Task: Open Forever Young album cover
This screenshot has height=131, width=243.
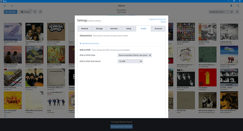Action: click(x=207, y=32)
